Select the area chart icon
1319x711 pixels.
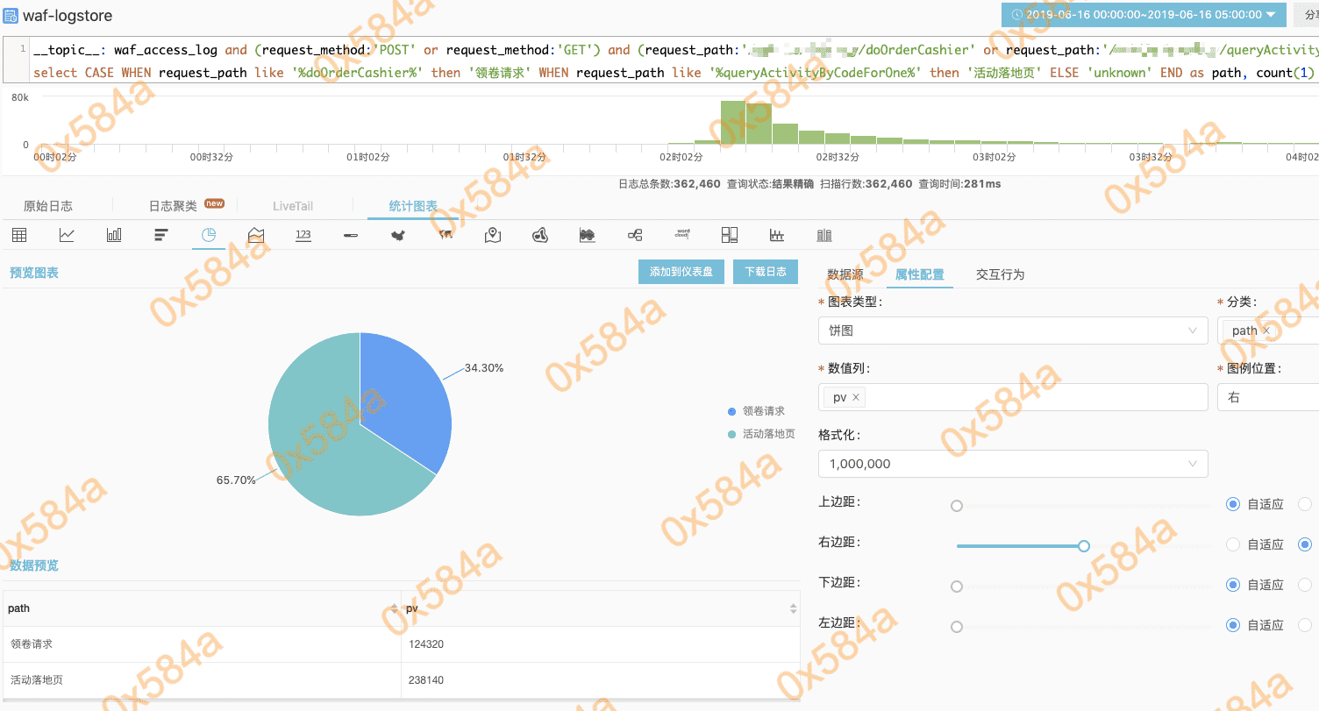point(256,235)
